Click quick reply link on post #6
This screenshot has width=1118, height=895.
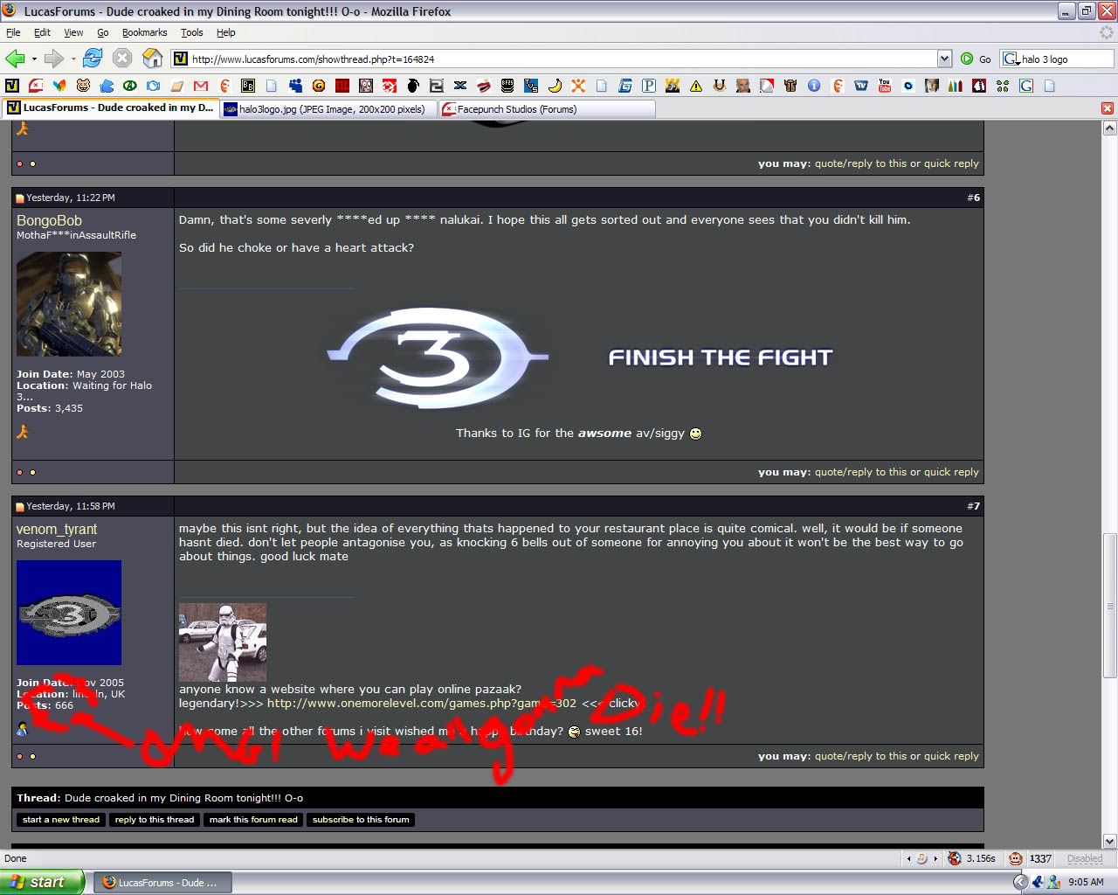(951, 472)
